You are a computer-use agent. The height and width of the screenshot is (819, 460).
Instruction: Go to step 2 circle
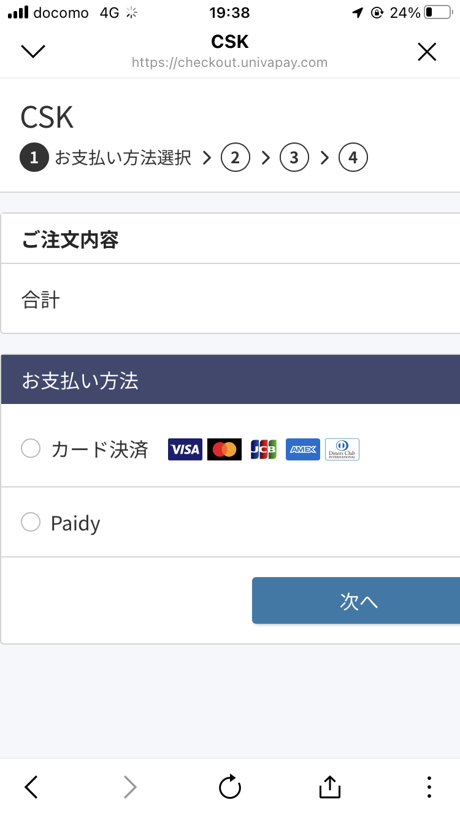(x=236, y=158)
